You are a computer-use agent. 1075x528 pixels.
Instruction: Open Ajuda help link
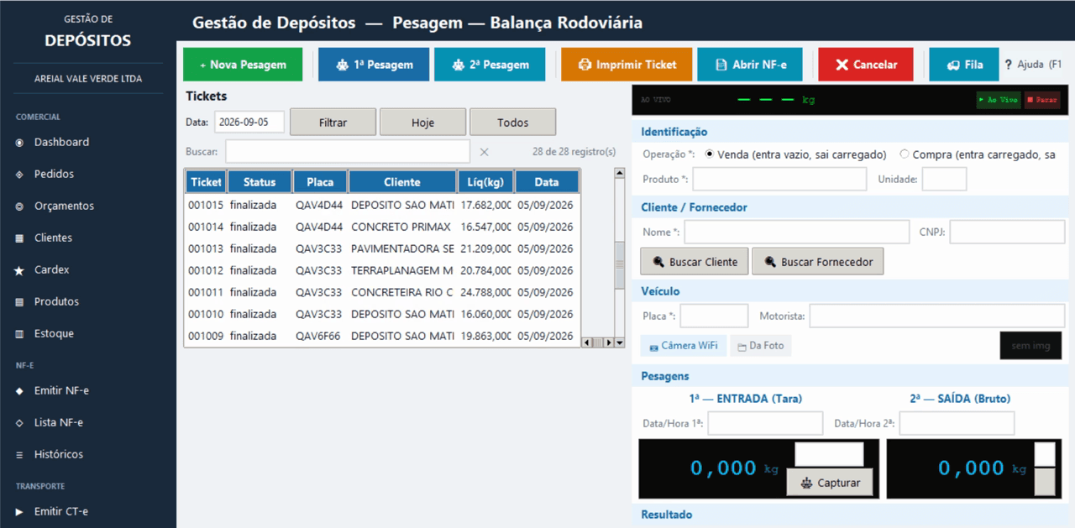click(1033, 65)
